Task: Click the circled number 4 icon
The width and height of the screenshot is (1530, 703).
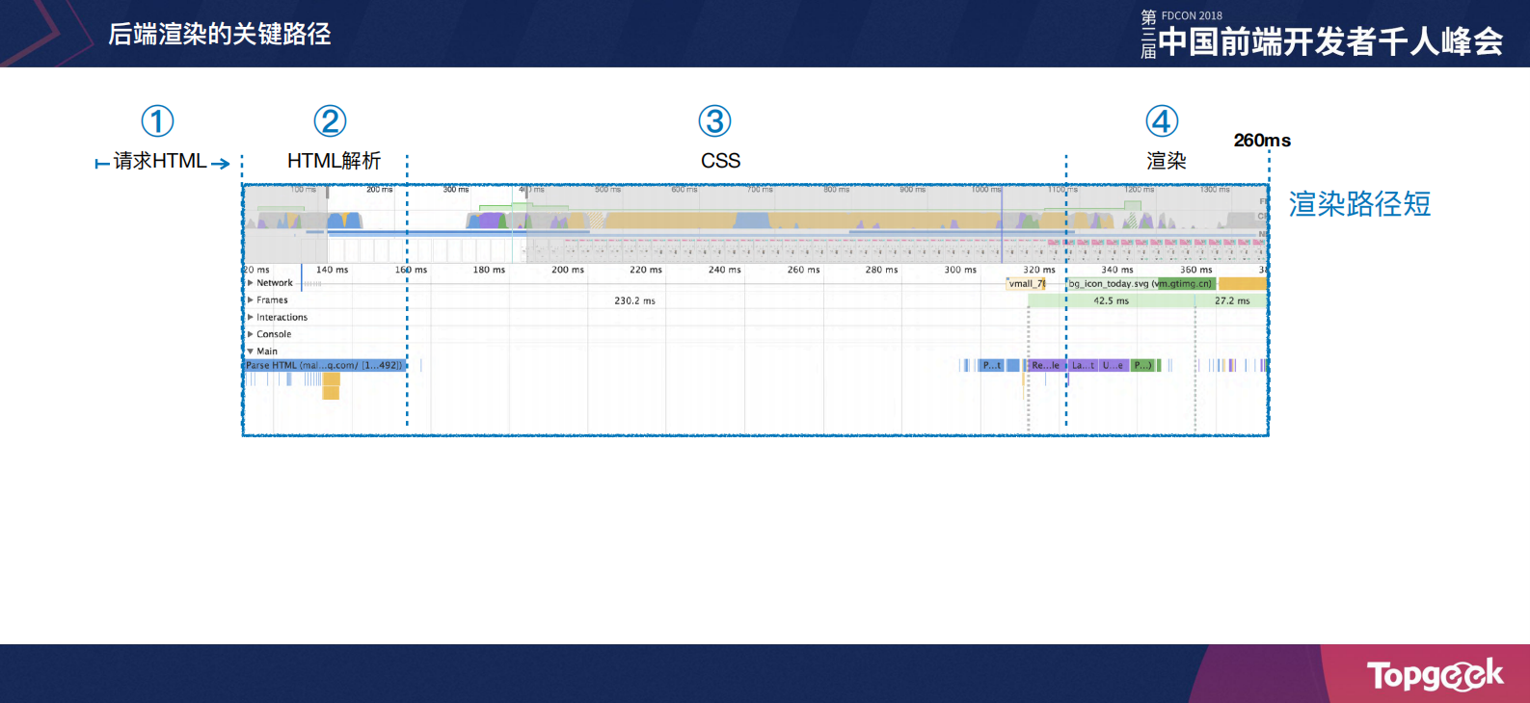Action: point(1162,121)
